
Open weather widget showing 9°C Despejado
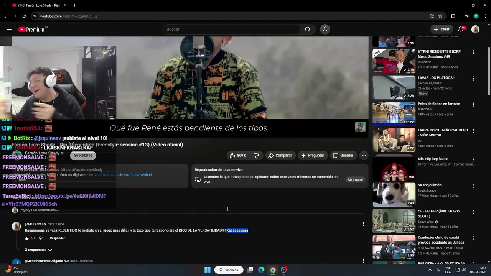16,270
